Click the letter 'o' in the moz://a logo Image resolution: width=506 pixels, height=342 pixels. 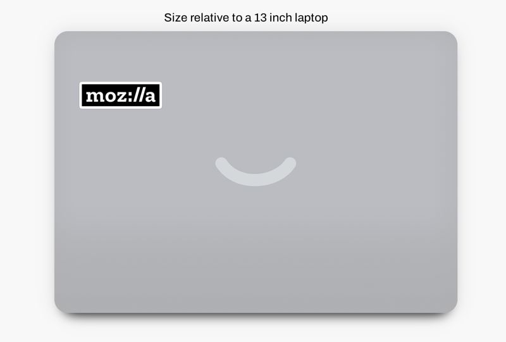pyautogui.click(x=111, y=97)
